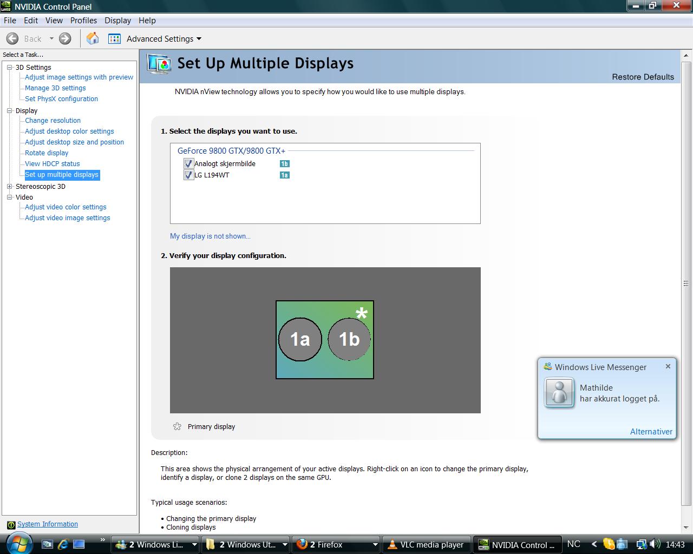
Task: Select Adjust desktop size and position
Action: (x=74, y=142)
